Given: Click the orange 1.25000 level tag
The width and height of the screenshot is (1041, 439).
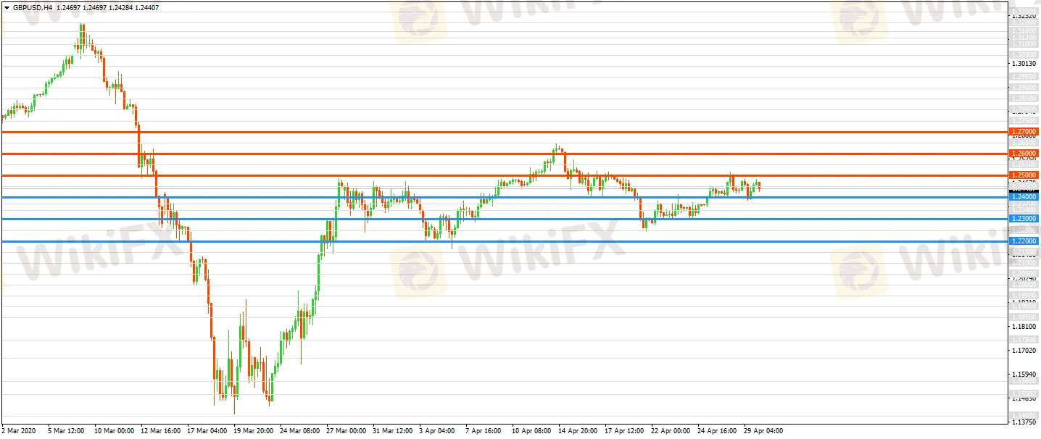Looking at the screenshot, I should 1024,175.
